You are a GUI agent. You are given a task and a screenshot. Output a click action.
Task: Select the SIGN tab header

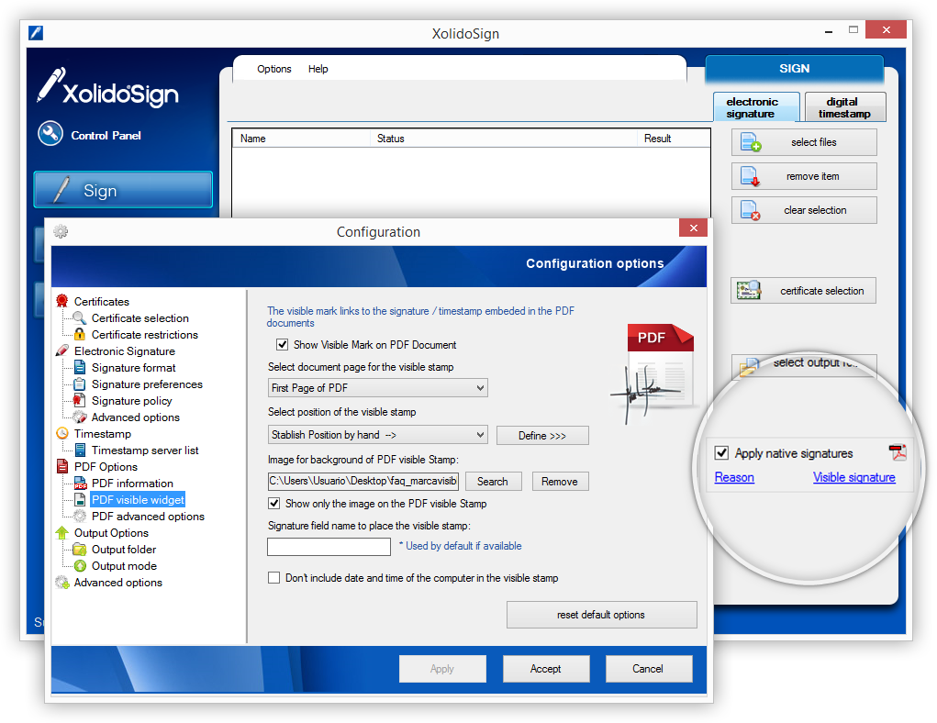[x=794, y=69]
